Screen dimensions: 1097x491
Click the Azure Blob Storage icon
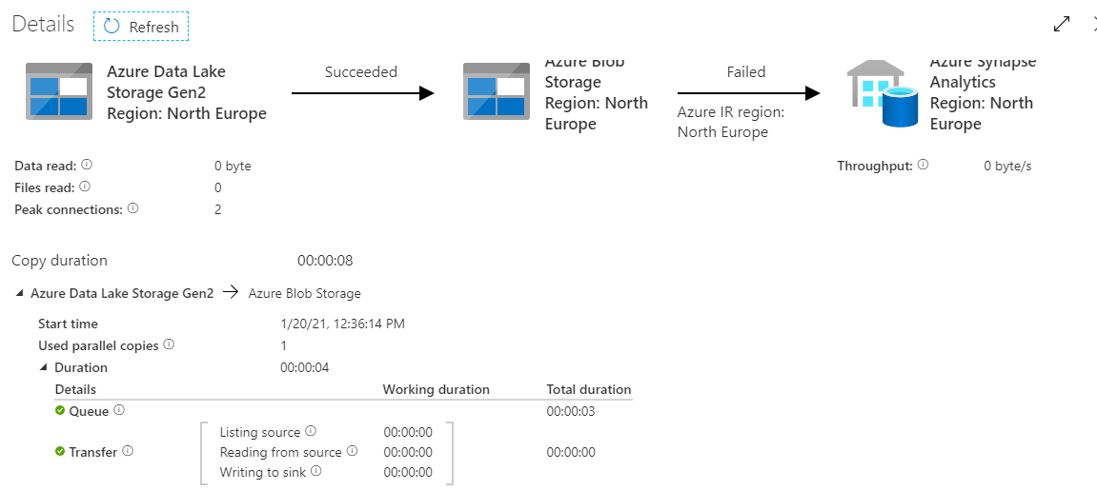click(496, 91)
